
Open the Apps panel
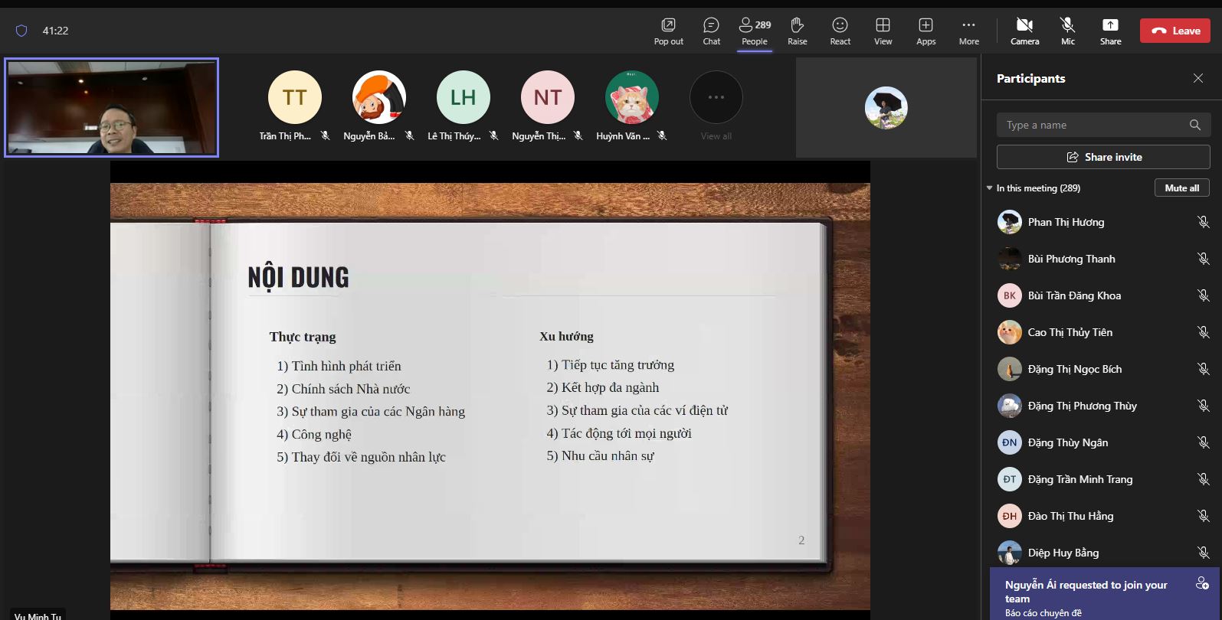point(926,31)
